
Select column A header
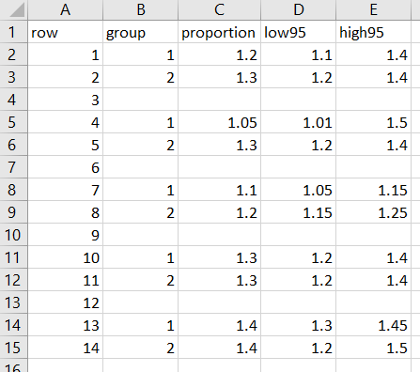coord(66,10)
